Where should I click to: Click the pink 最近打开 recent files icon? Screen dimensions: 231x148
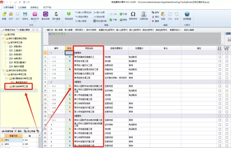[35, 14]
